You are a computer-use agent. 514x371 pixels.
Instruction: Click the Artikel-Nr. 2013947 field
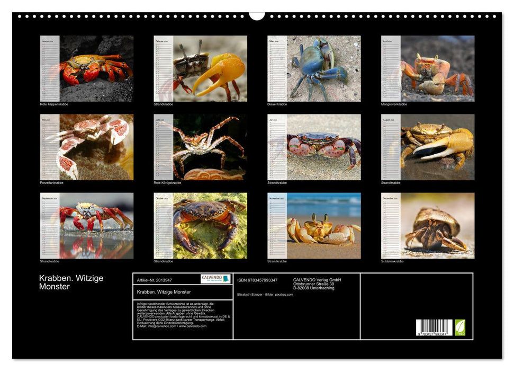pos(154,280)
